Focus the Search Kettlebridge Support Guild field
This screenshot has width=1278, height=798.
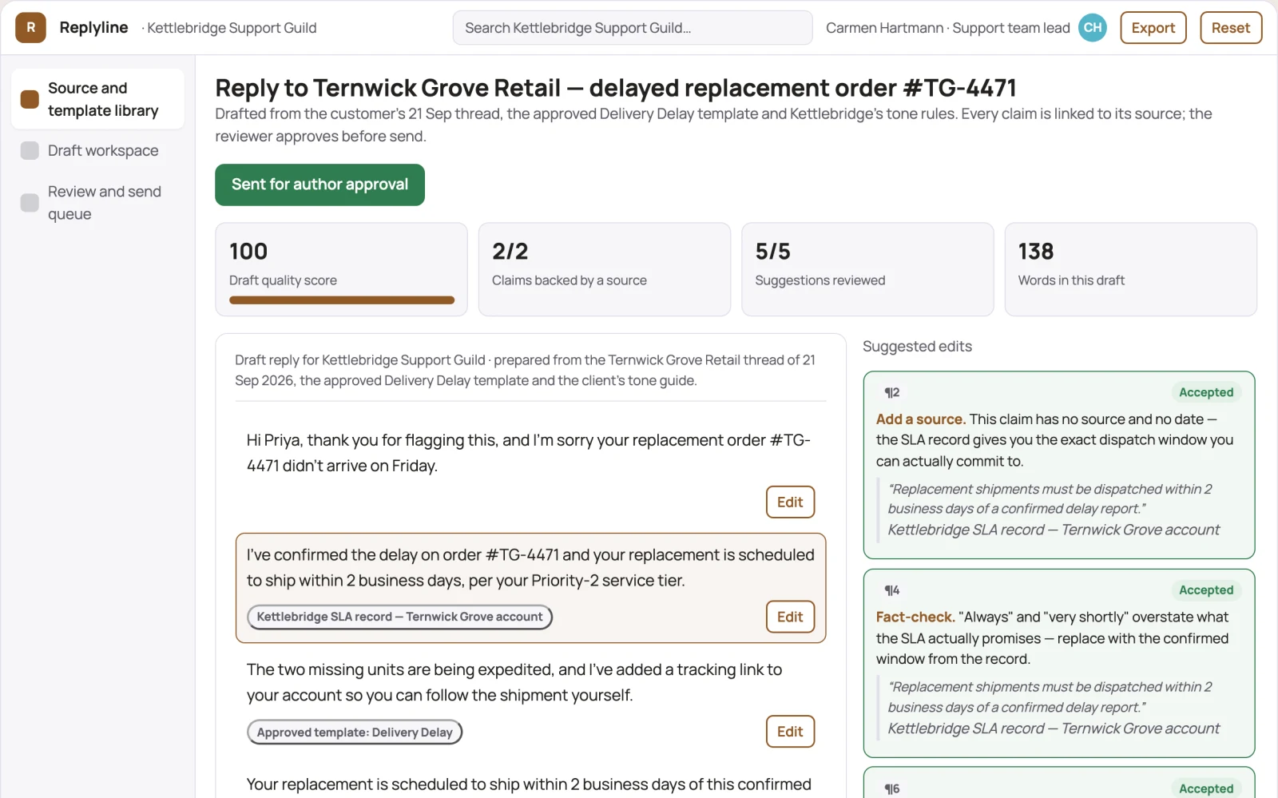click(633, 28)
